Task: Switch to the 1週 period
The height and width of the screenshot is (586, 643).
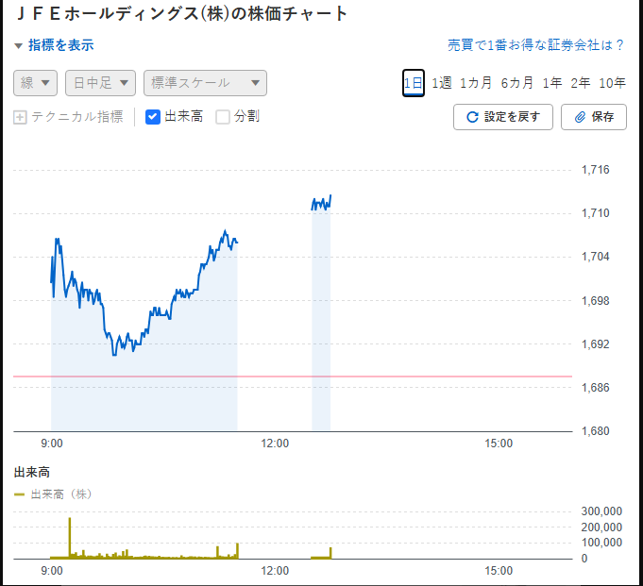Action: point(442,83)
